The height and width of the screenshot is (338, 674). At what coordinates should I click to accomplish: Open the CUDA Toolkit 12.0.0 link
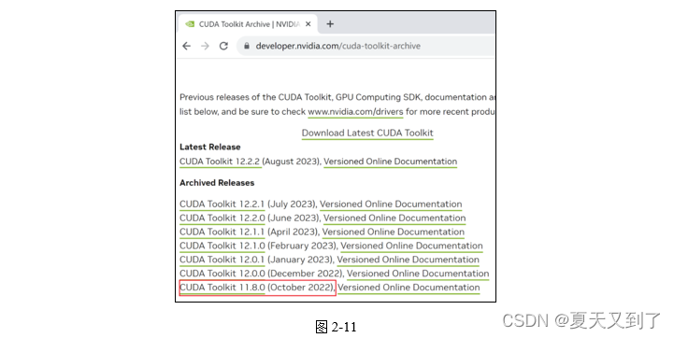click(x=222, y=274)
